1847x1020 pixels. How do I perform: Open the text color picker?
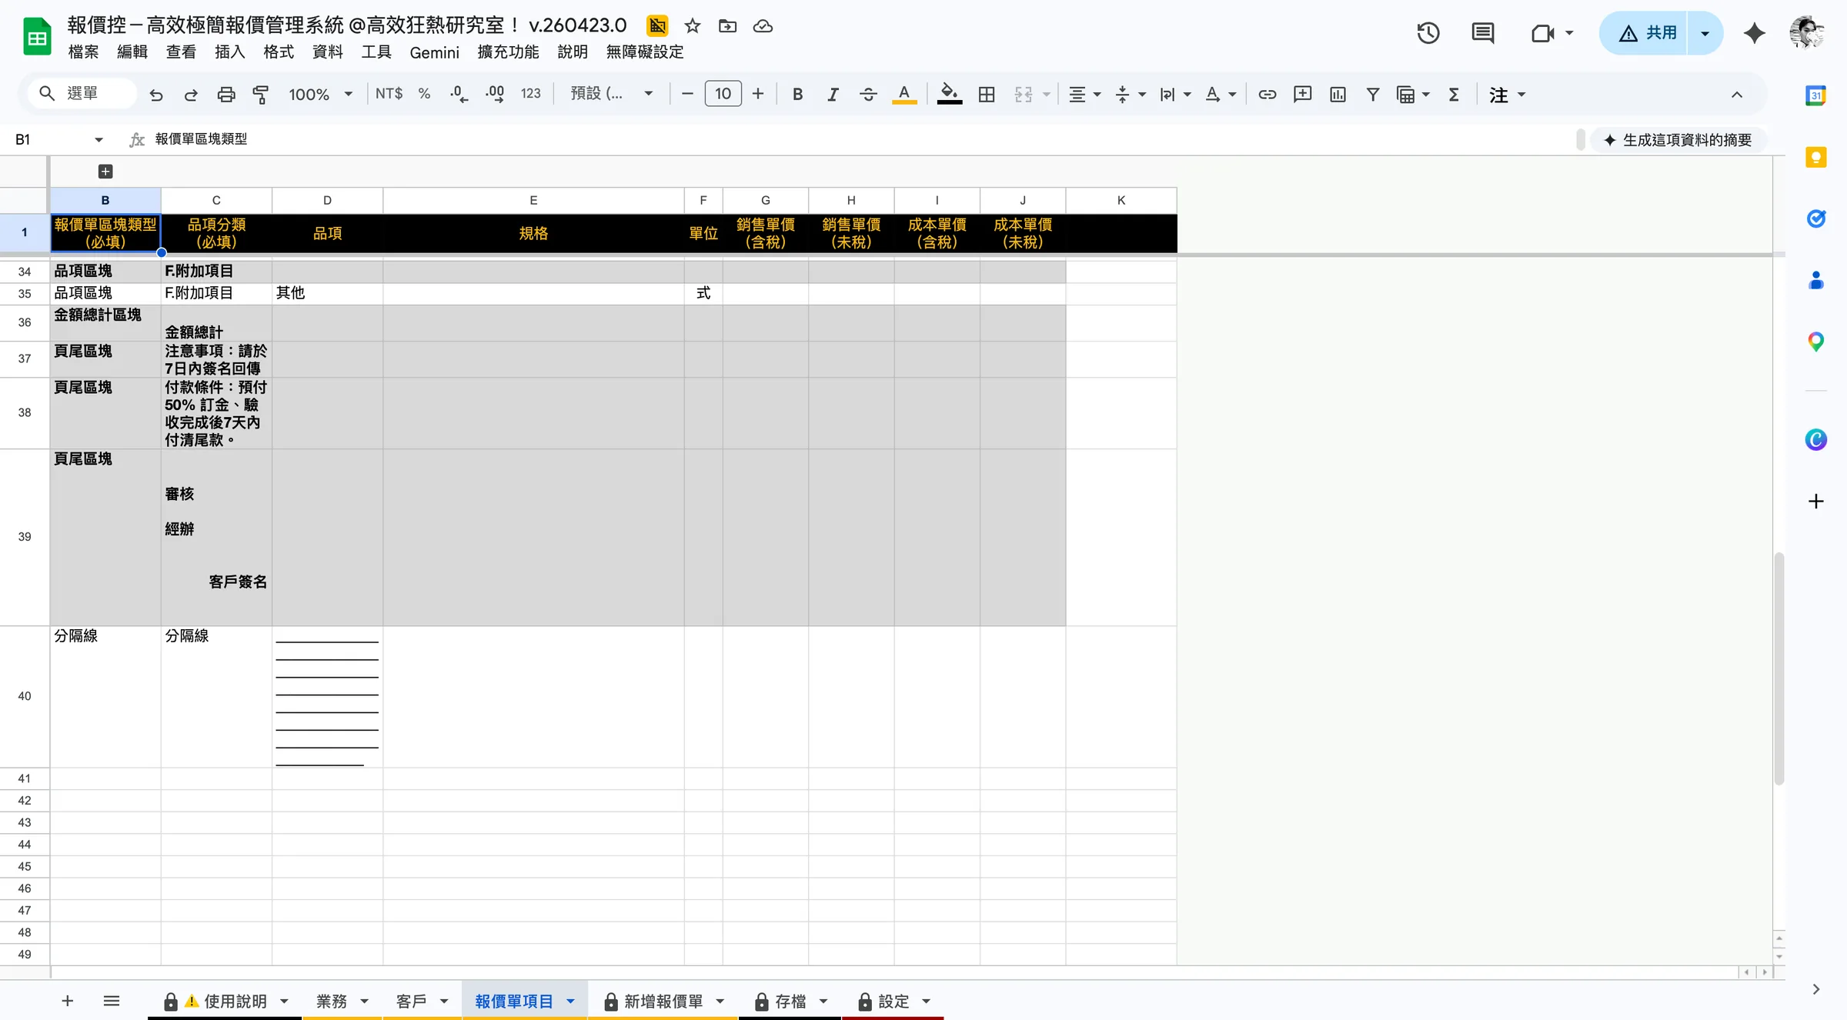click(x=904, y=95)
